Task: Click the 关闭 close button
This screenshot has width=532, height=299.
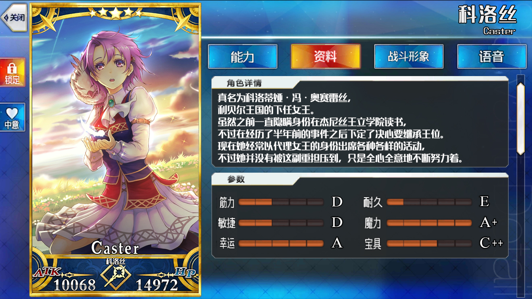Action: click(x=14, y=17)
